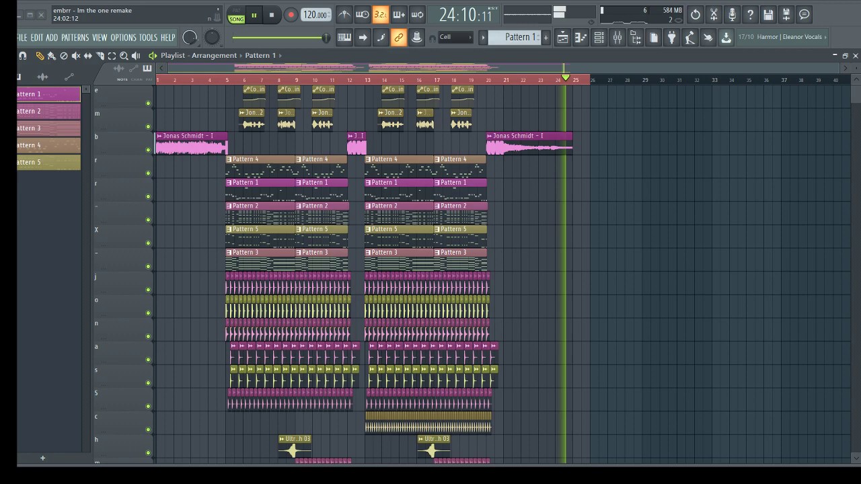Open the project info chat icon
This screenshot has height=484, width=861.
(x=804, y=14)
